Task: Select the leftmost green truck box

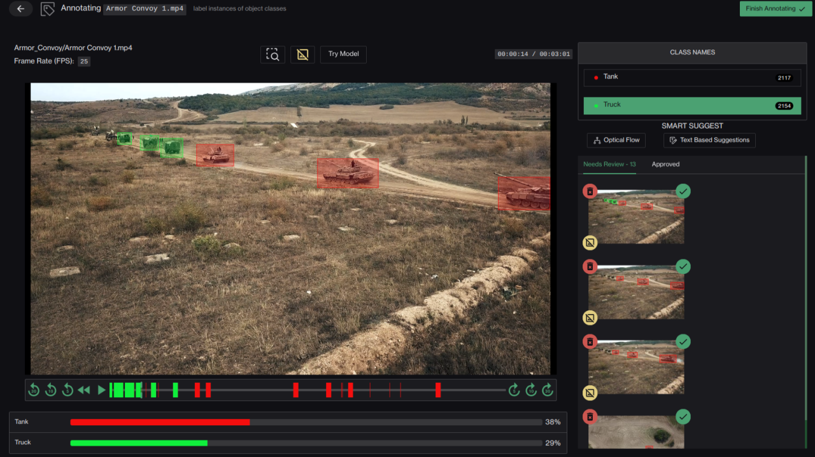Action: [125, 139]
